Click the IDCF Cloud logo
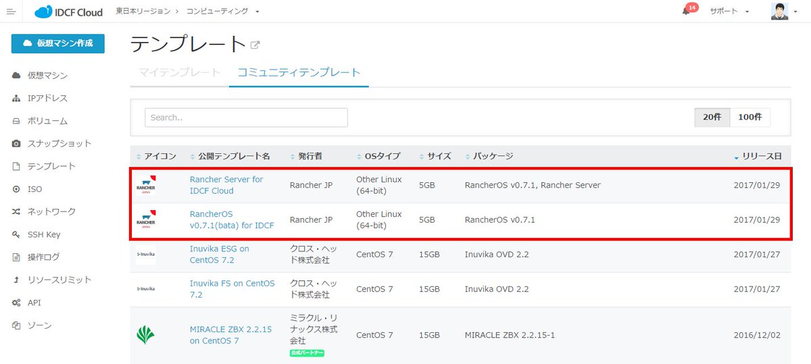 point(68,11)
